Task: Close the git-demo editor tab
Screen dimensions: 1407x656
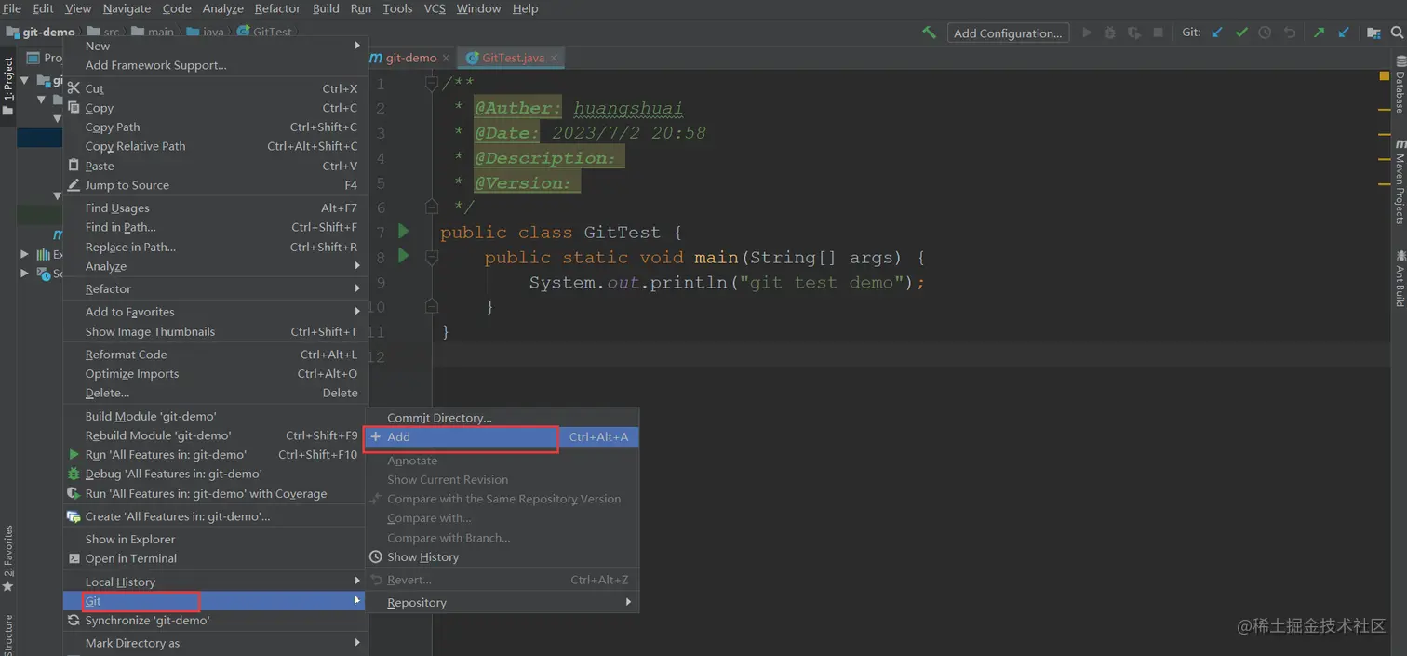Action: click(x=447, y=58)
